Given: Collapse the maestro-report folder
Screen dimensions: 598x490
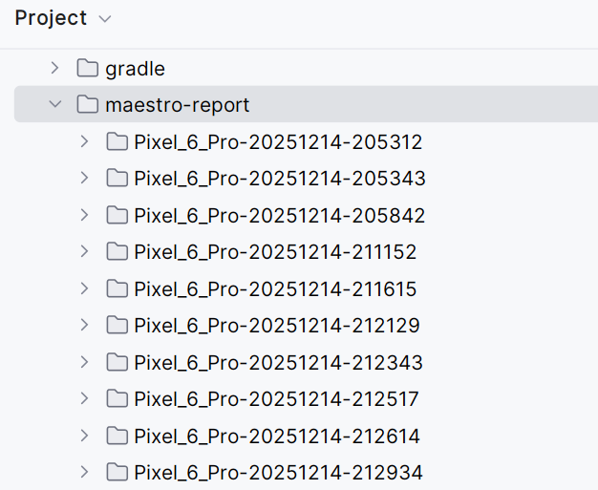Looking at the screenshot, I should [x=55, y=104].
